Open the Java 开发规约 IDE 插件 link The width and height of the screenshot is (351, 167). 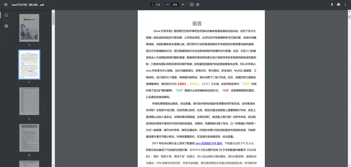(x=209, y=143)
